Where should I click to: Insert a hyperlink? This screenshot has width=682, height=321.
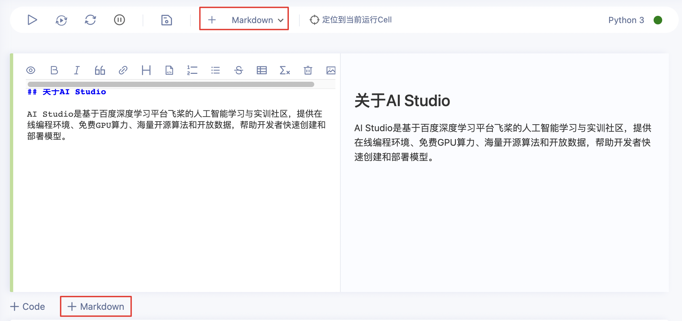(123, 70)
